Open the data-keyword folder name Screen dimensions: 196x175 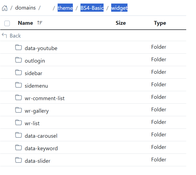click(x=41, y=148)
